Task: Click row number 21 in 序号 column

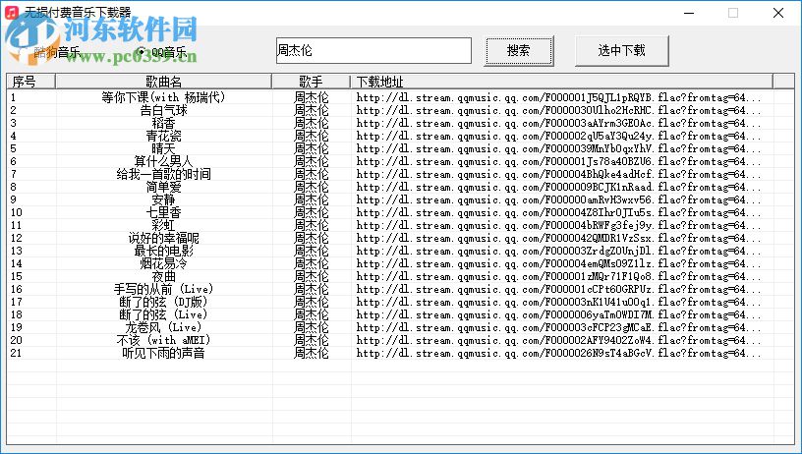Action: [16, 353]
